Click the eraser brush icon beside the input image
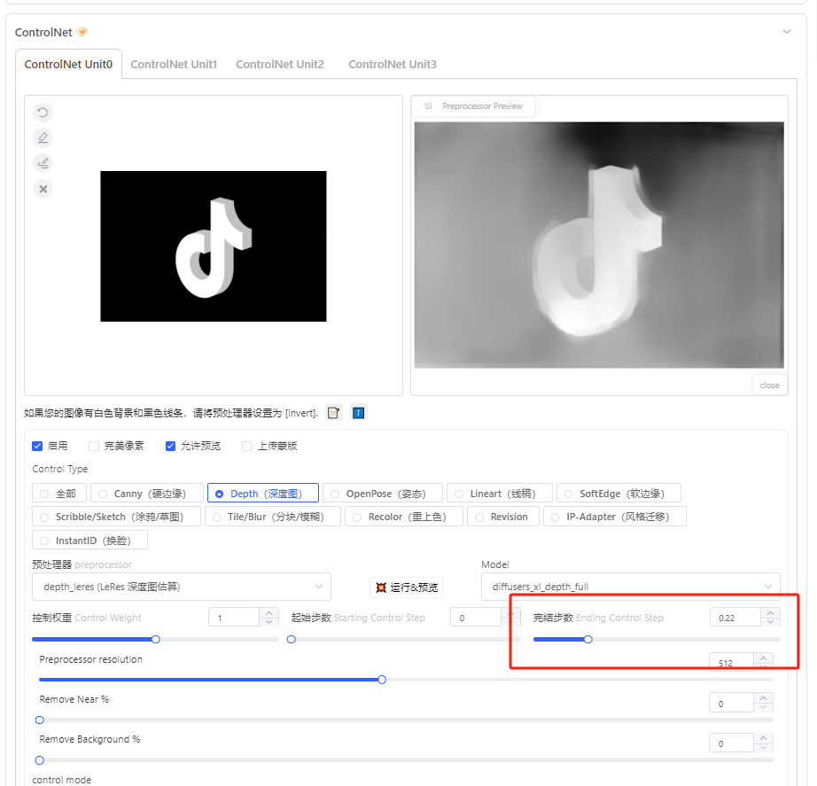This screenshot has height=786, width=817. [x=43, y=163]
